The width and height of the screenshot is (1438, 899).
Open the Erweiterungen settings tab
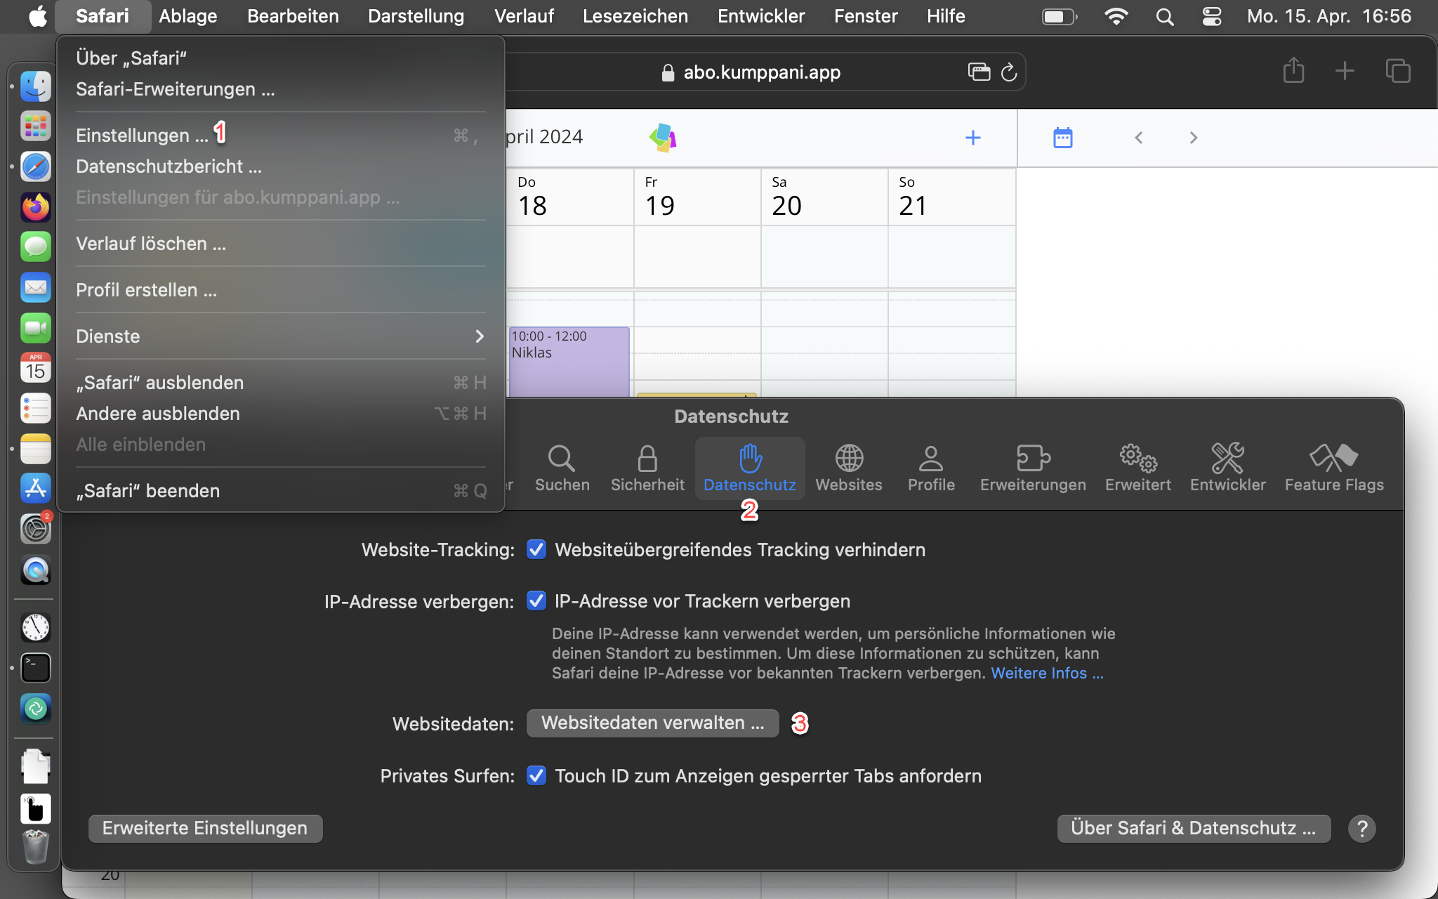click(1033, 468)
